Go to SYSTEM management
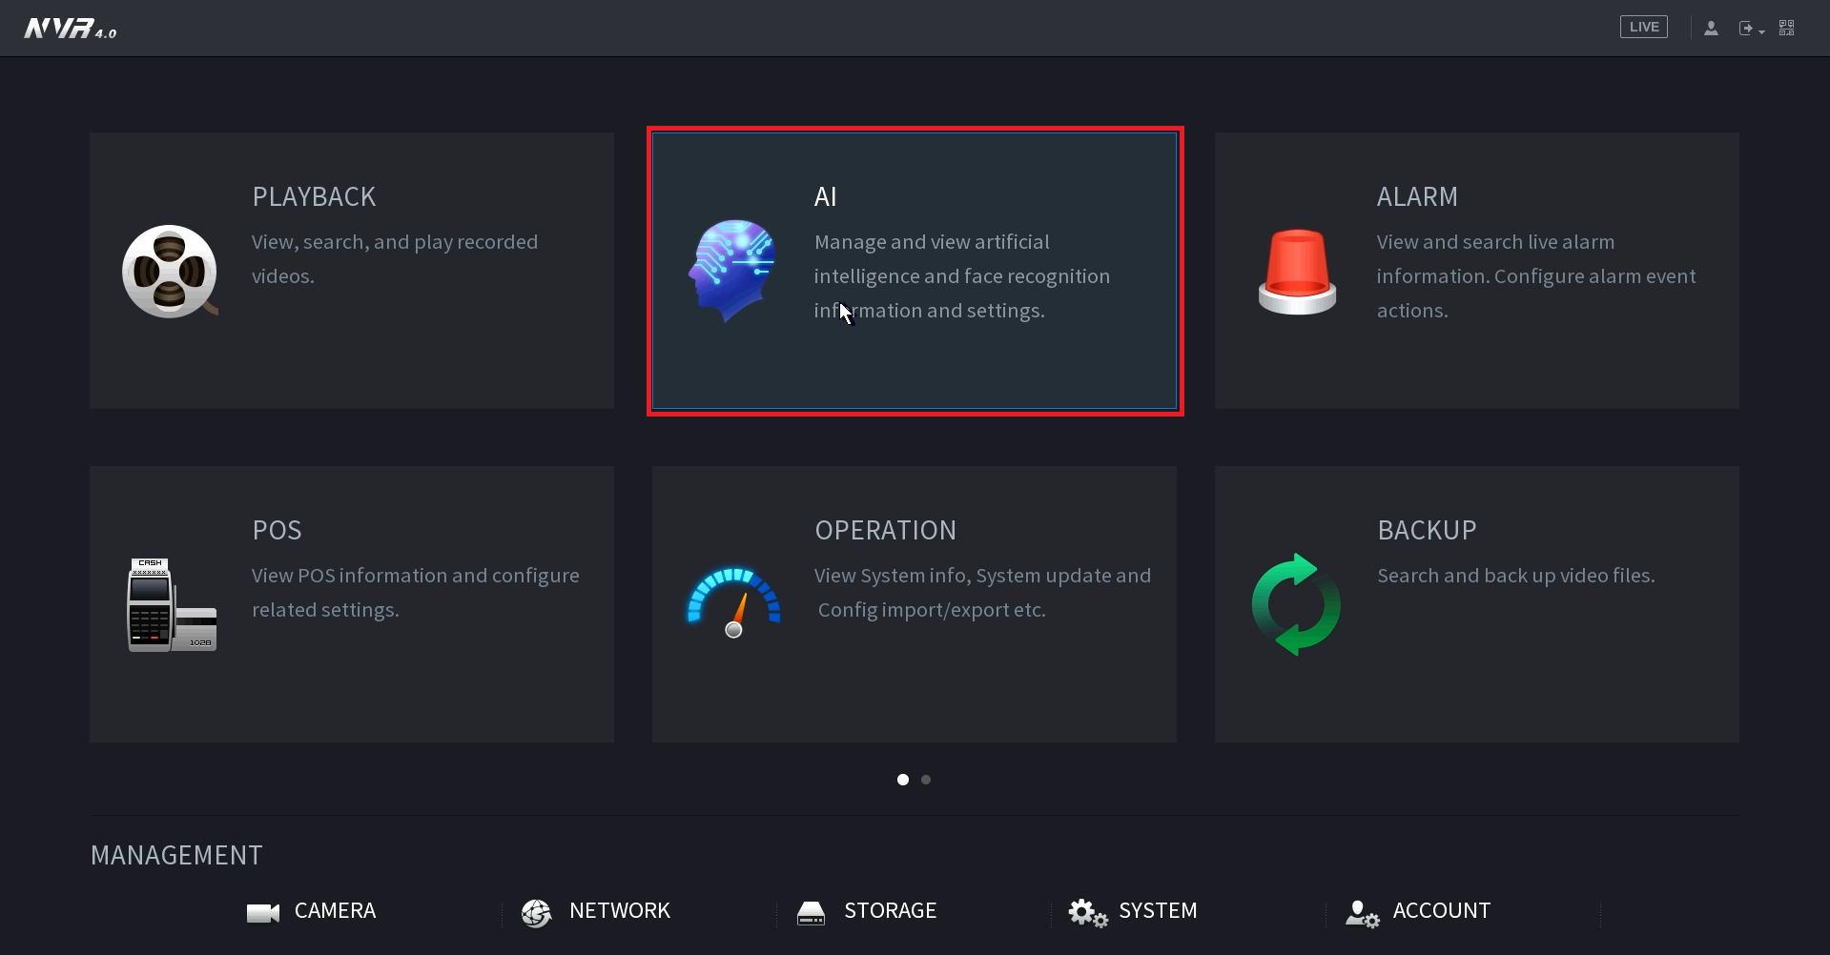 click(x=1158, y=910)
